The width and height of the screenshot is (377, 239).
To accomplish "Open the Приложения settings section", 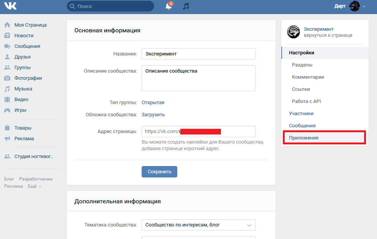I will point(304,138).
